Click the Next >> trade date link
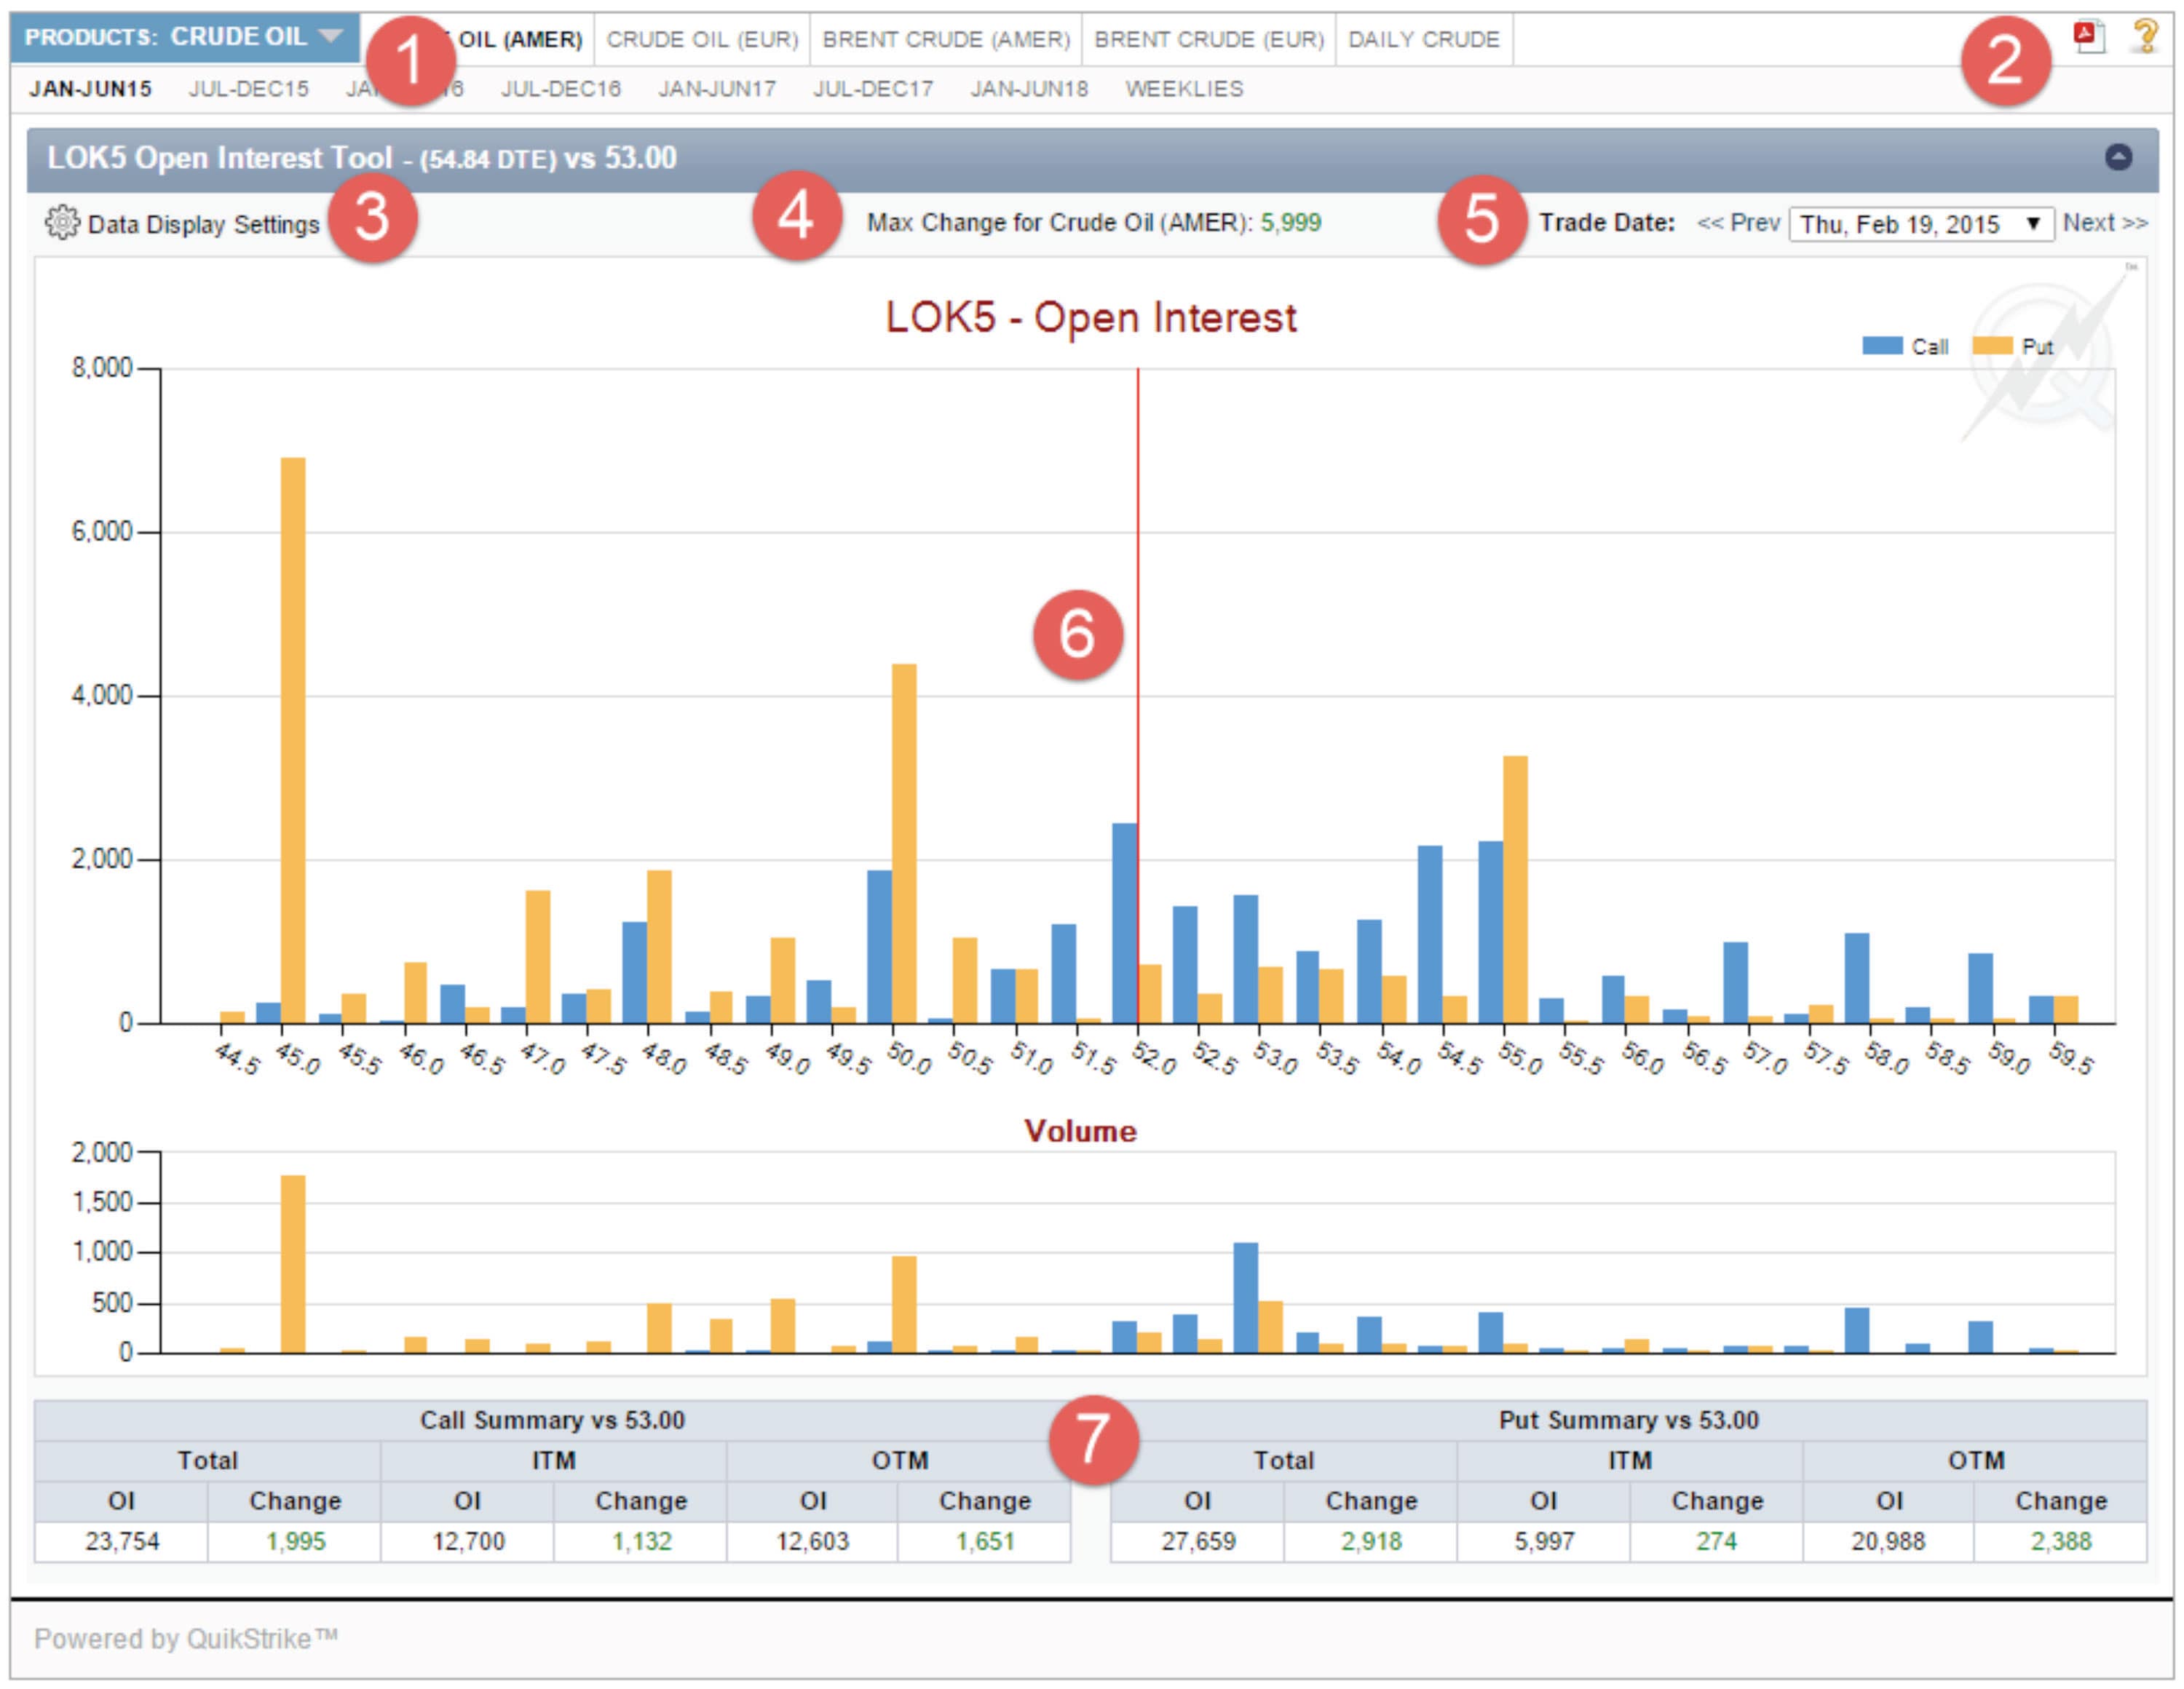The image size is (2184, 1689). pos(2105,223)
